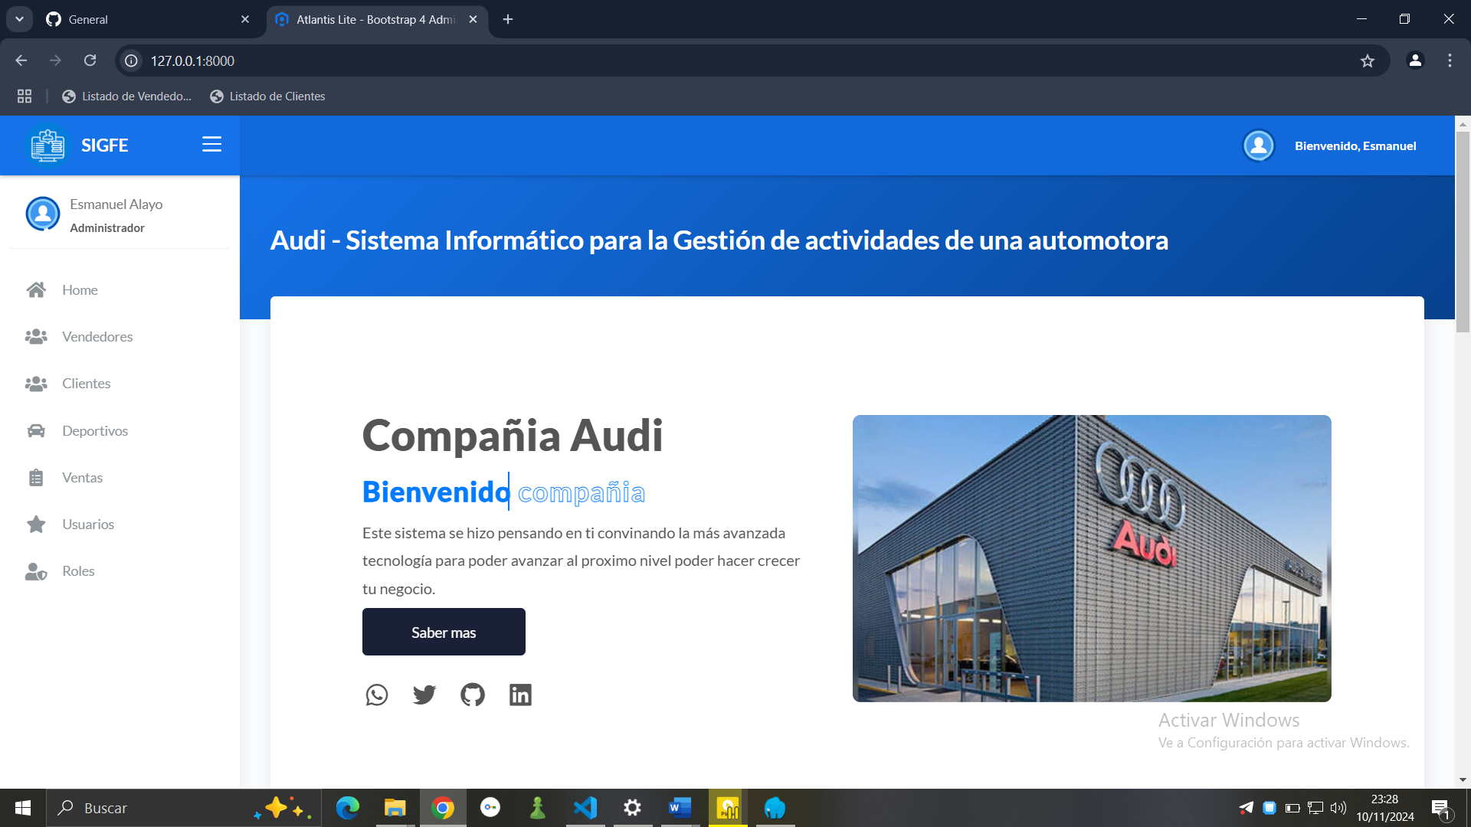Screen dimensions: 1471x827
Task: Click the LinkedIn icon
Action: [520, 695]
